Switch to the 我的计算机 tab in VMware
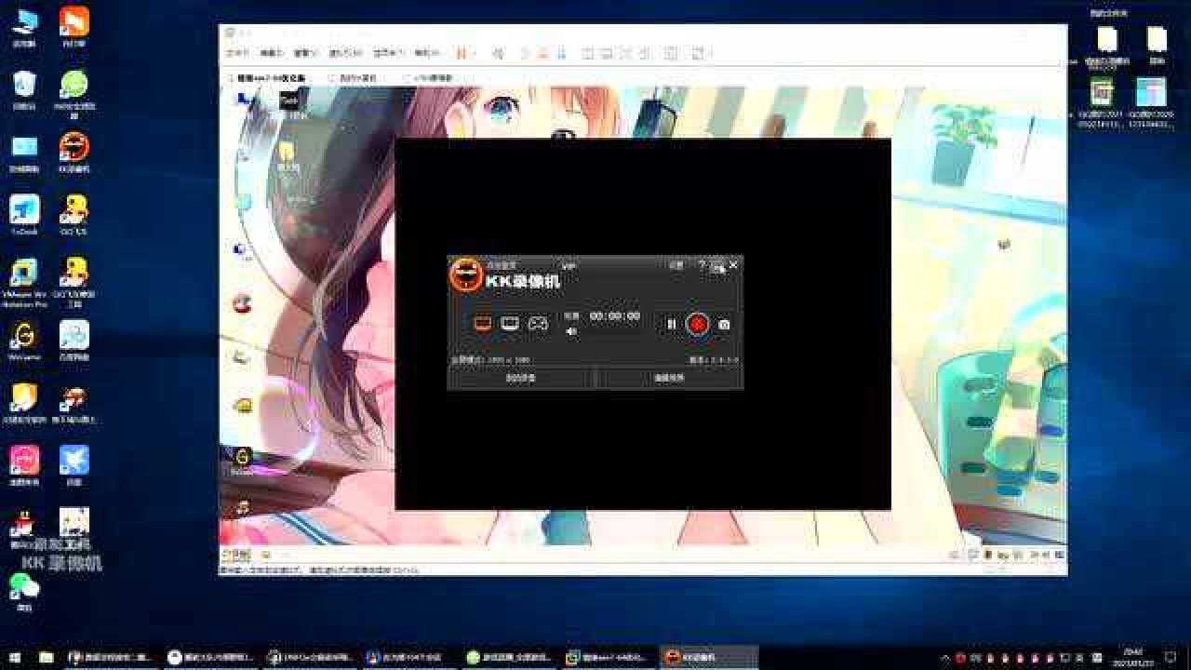 358,78
